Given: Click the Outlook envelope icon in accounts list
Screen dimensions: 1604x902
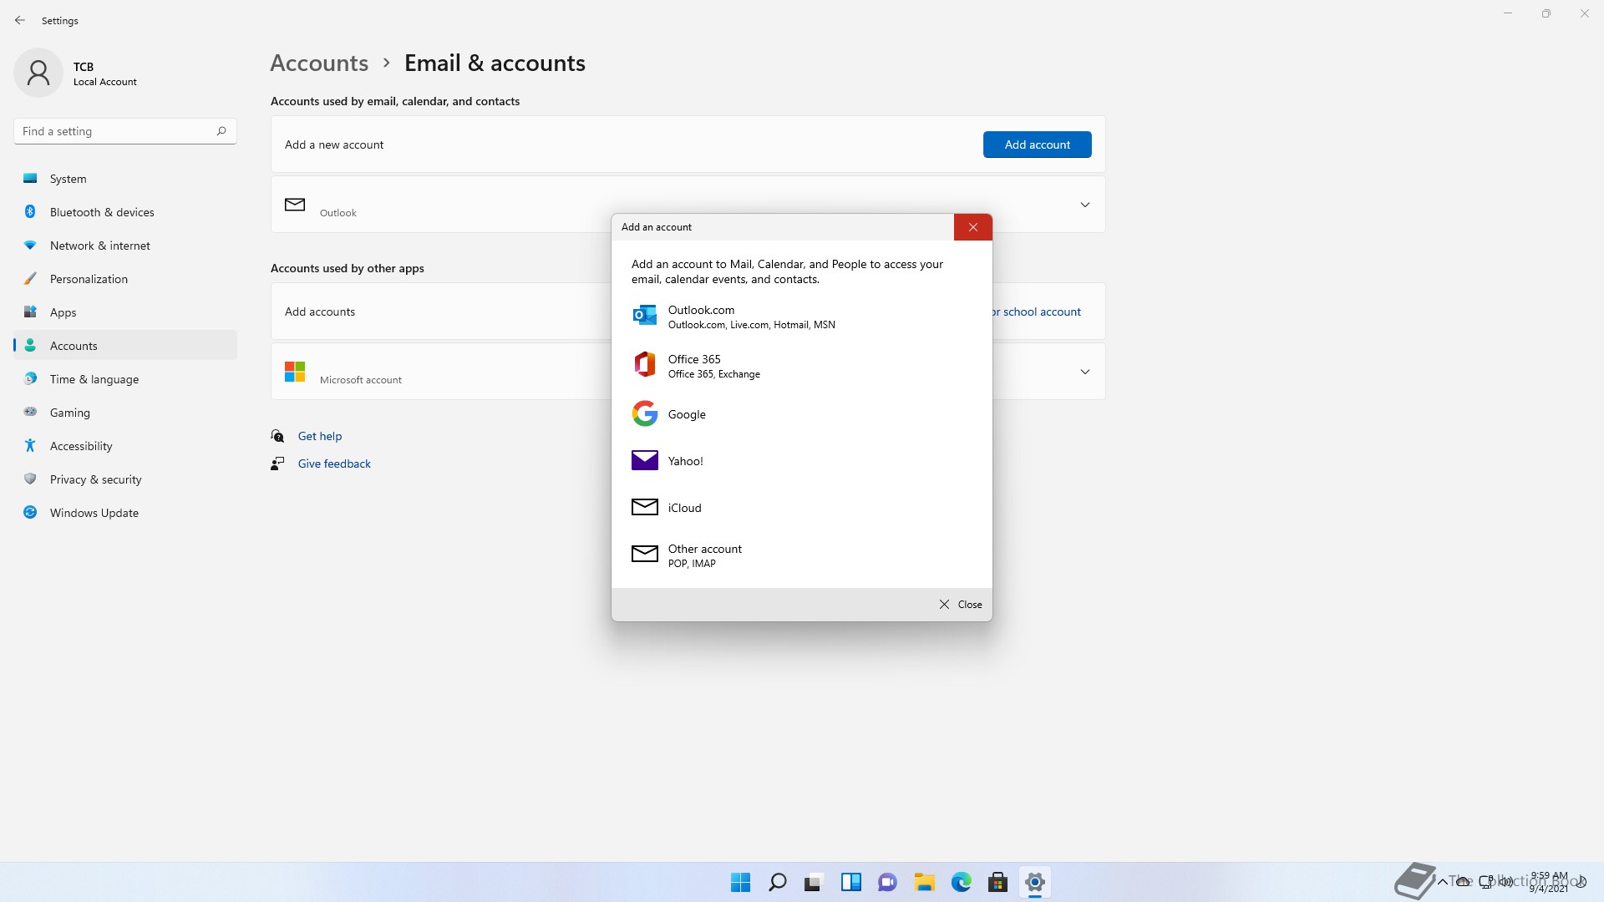Looking at the screenshot, I should (295, 205).
